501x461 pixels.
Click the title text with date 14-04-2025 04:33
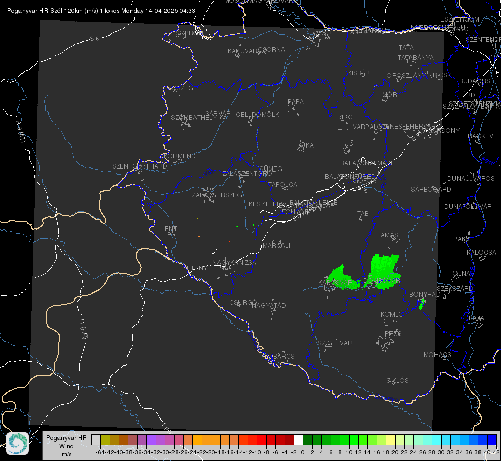[x=101, y=11]
